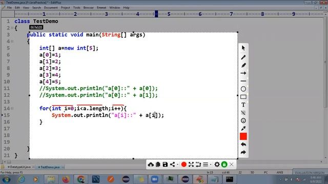Image resolution: width=328 pixels, height=184 pixels.
Task: Open the red annotation color swatch
Action: pos(243,136)
